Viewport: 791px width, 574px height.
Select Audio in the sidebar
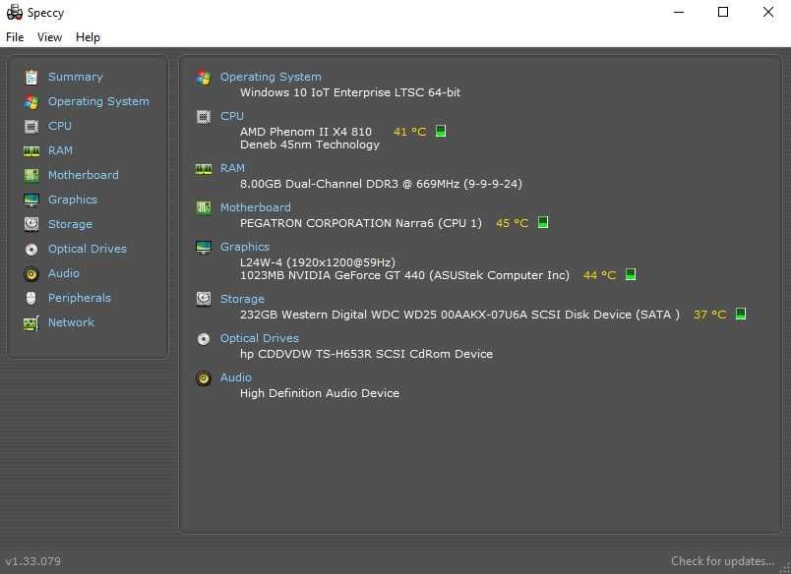[64, 273]
